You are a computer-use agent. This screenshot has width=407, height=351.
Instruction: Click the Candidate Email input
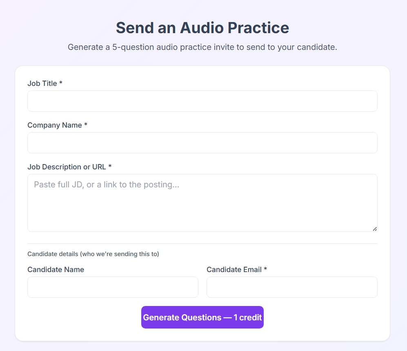point(292,287)
